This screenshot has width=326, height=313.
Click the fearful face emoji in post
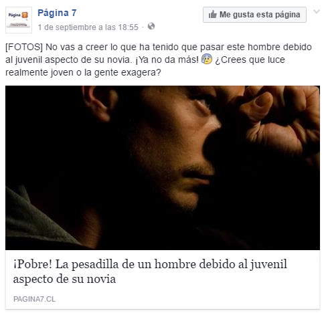pyautogui.click(x=207, y=60)
